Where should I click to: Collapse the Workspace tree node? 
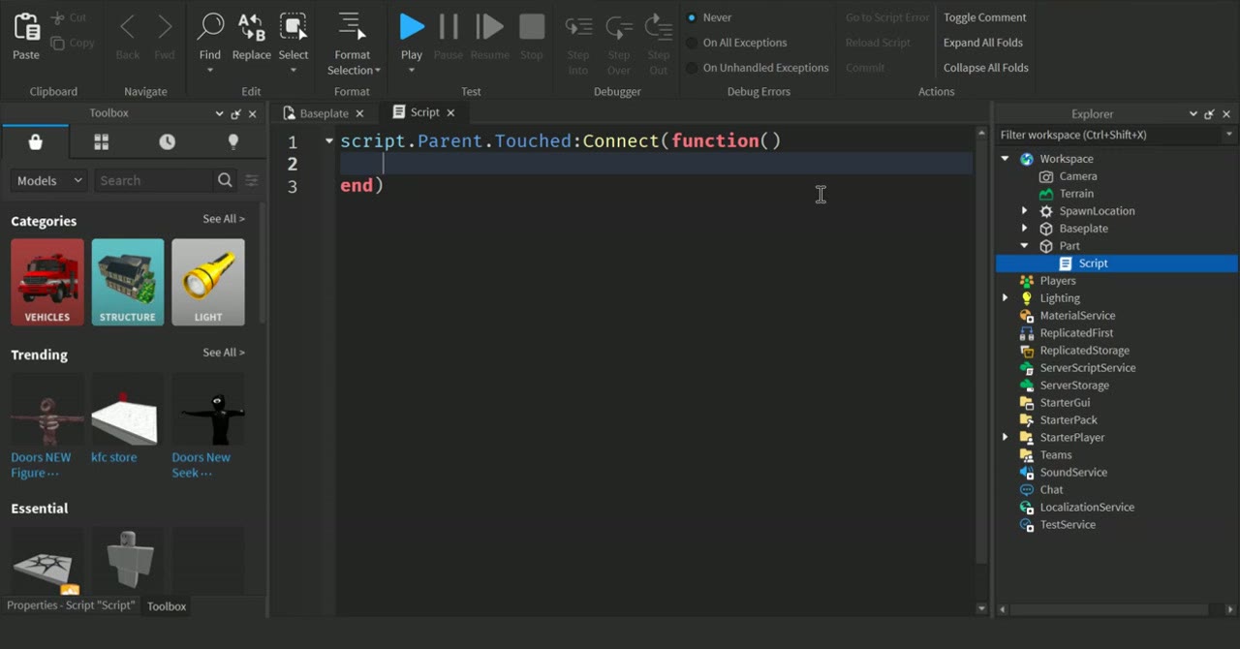tap(1006, 159)
